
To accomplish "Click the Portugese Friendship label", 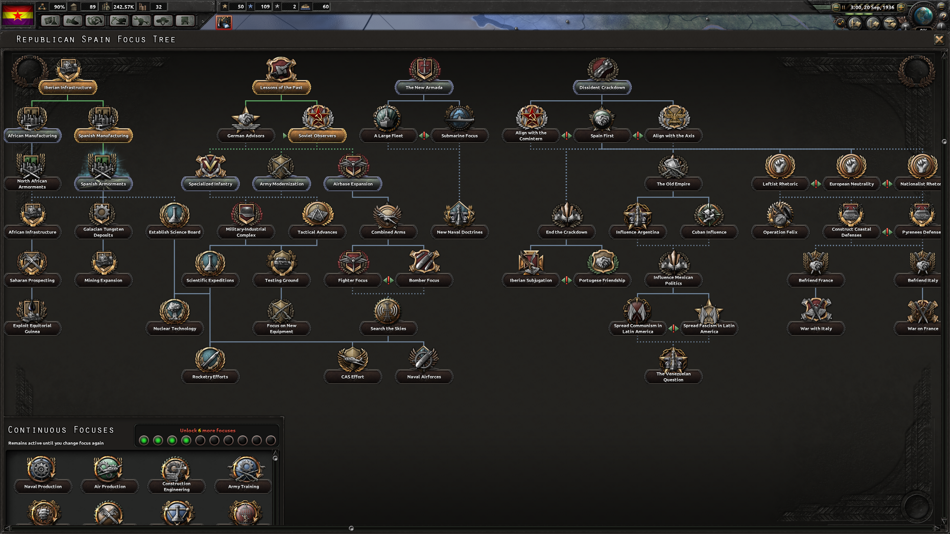I will tap(602, 280).
